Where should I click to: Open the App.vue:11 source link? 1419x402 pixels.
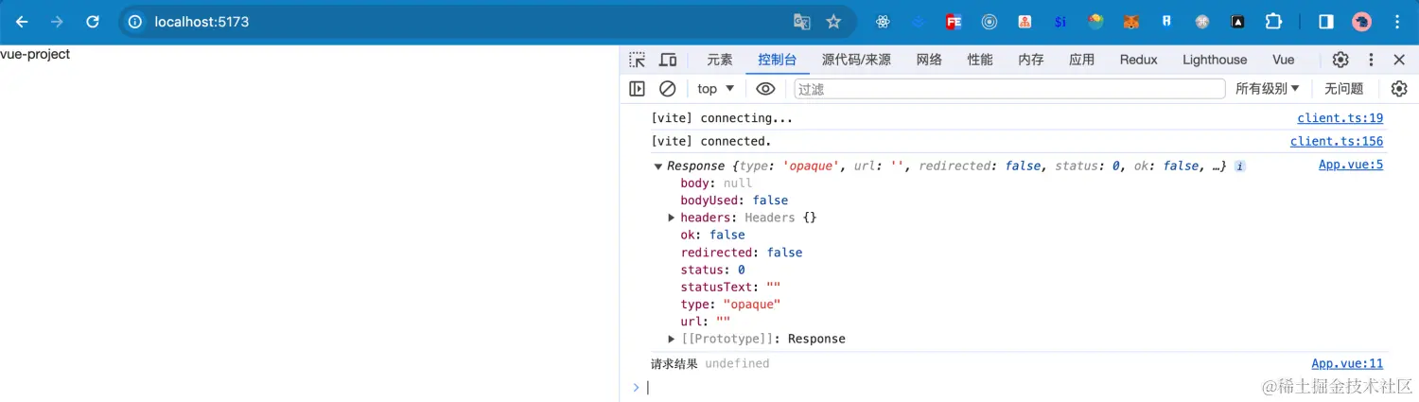point(1347,363)
